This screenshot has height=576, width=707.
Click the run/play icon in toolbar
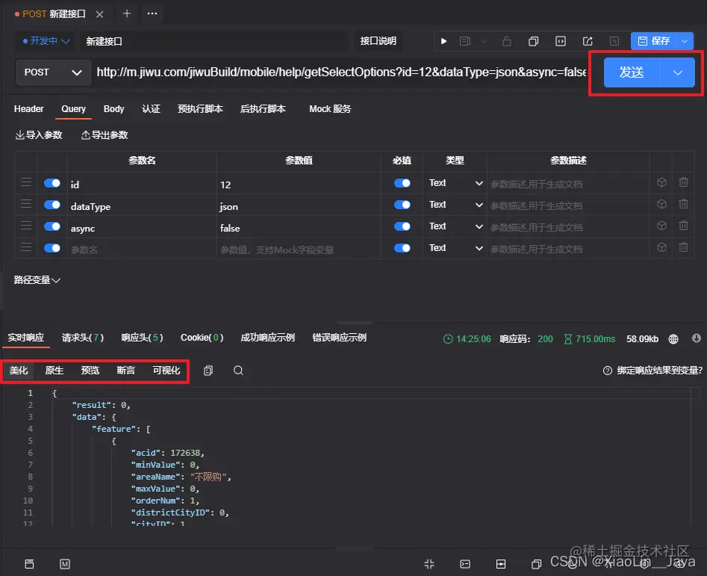443,41
